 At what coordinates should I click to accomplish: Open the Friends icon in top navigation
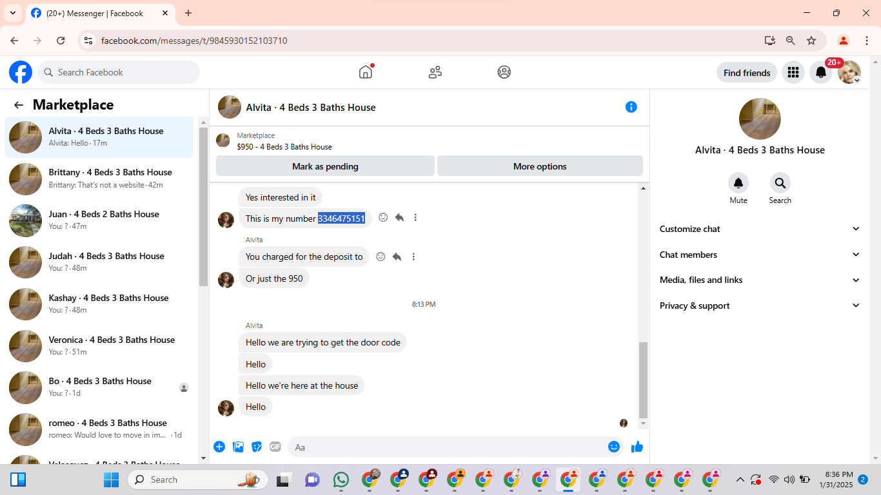click(435, 72)
